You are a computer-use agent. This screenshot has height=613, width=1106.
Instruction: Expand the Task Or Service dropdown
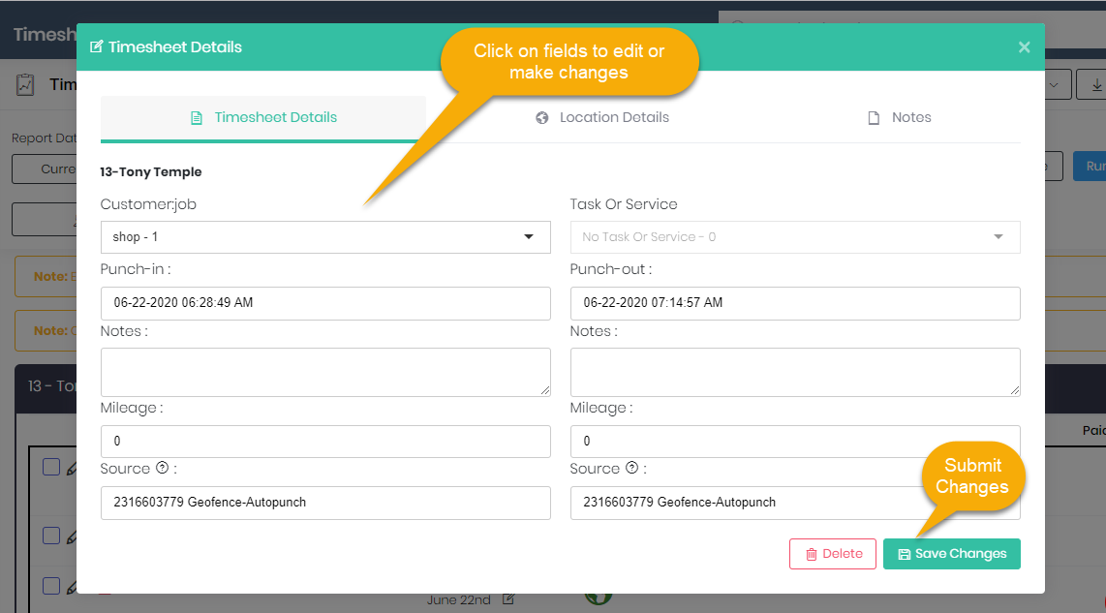pos(794,237)
